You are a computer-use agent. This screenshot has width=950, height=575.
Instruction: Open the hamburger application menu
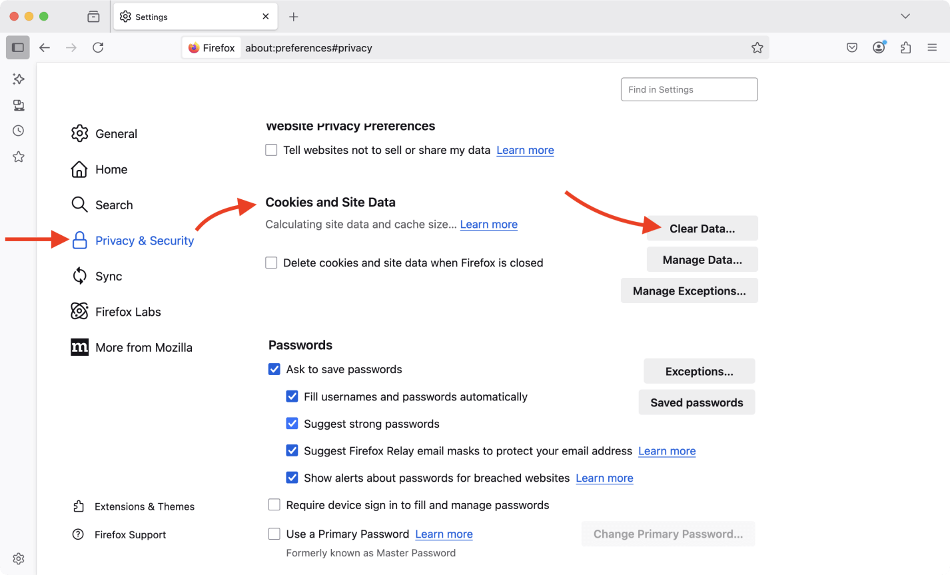click(x=932, y=48)
